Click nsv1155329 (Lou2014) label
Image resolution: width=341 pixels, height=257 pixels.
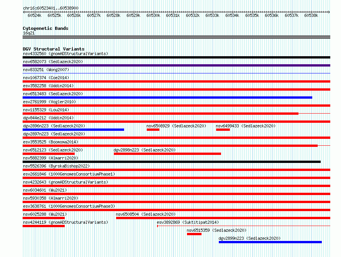(46, 110)
